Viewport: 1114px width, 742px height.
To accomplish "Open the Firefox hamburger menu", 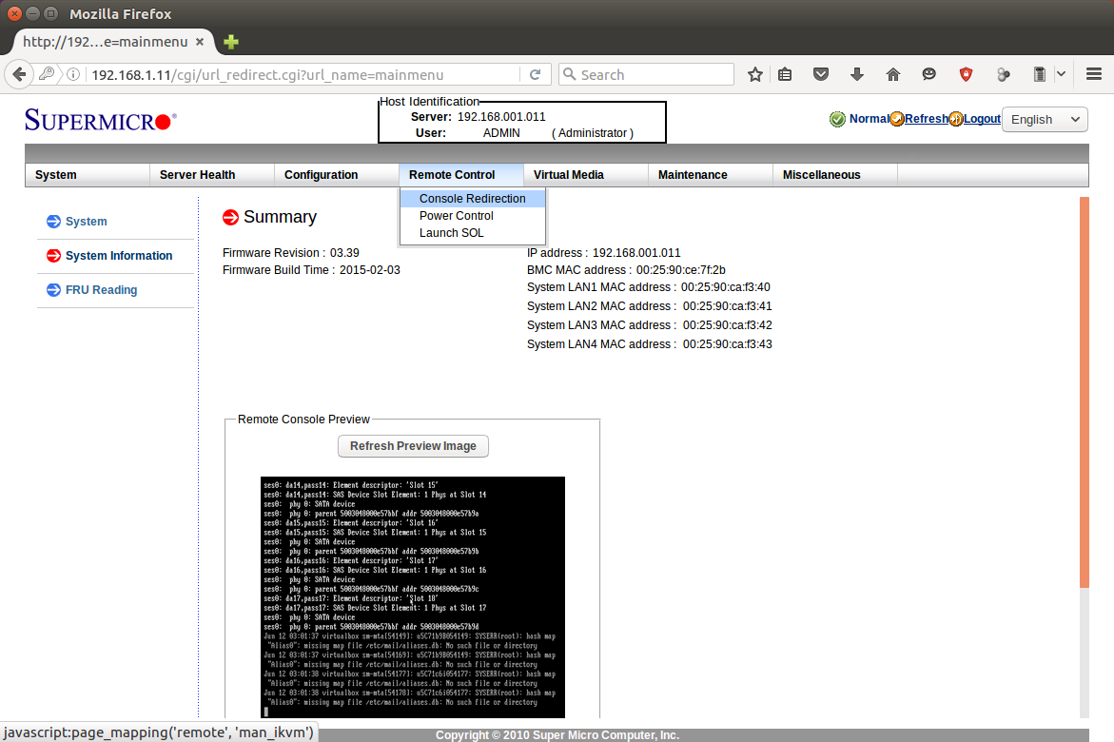I will (x=1092, y=74).
